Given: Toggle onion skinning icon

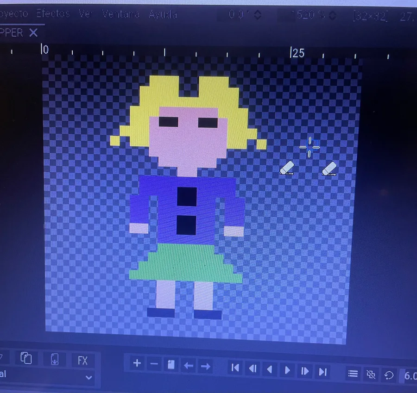Looking at the screenshot, I should click(371, 374).
